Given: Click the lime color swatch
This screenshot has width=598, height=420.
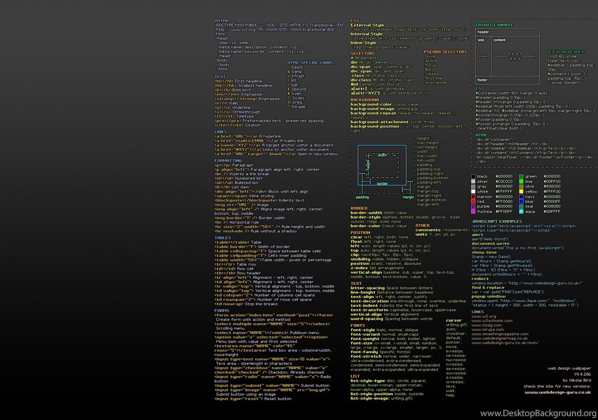Looking at the screenshot, I should coord(521,182).
